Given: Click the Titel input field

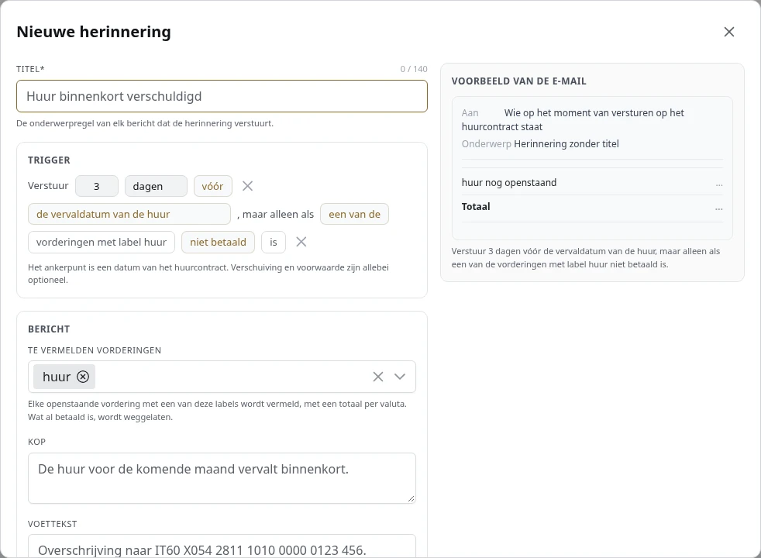Looking at the screenshot, I should (x=222, y=96).
